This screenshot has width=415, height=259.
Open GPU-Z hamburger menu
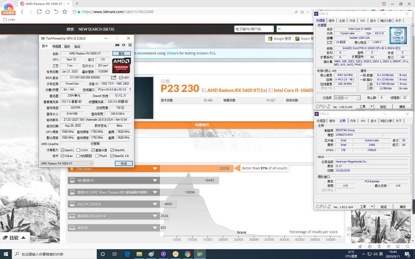pyautogui.click(x=130, y=45)
